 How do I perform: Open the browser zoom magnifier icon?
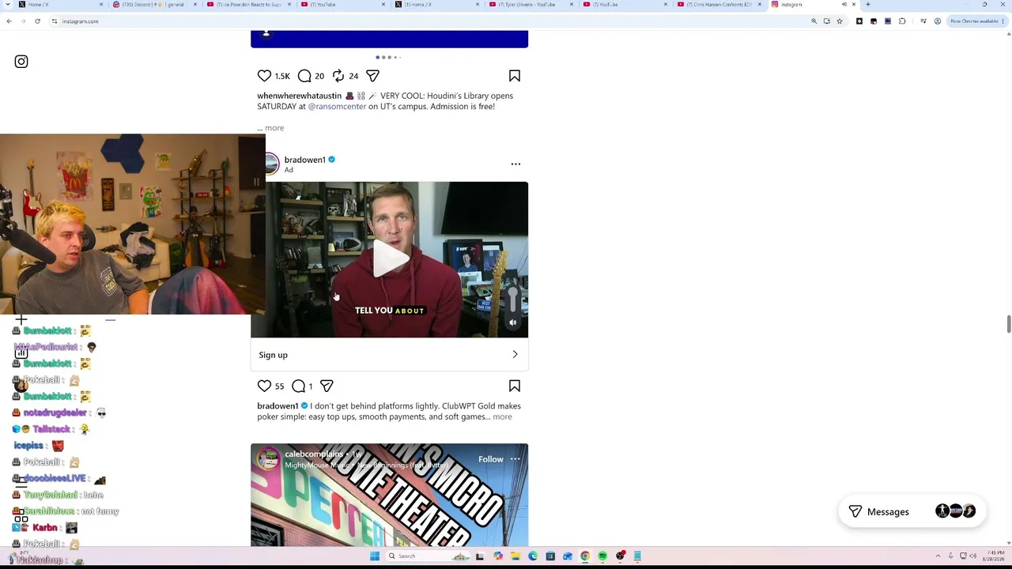point(814,21)
